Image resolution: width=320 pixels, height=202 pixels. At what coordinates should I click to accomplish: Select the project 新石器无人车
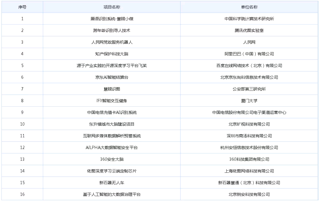112,183
